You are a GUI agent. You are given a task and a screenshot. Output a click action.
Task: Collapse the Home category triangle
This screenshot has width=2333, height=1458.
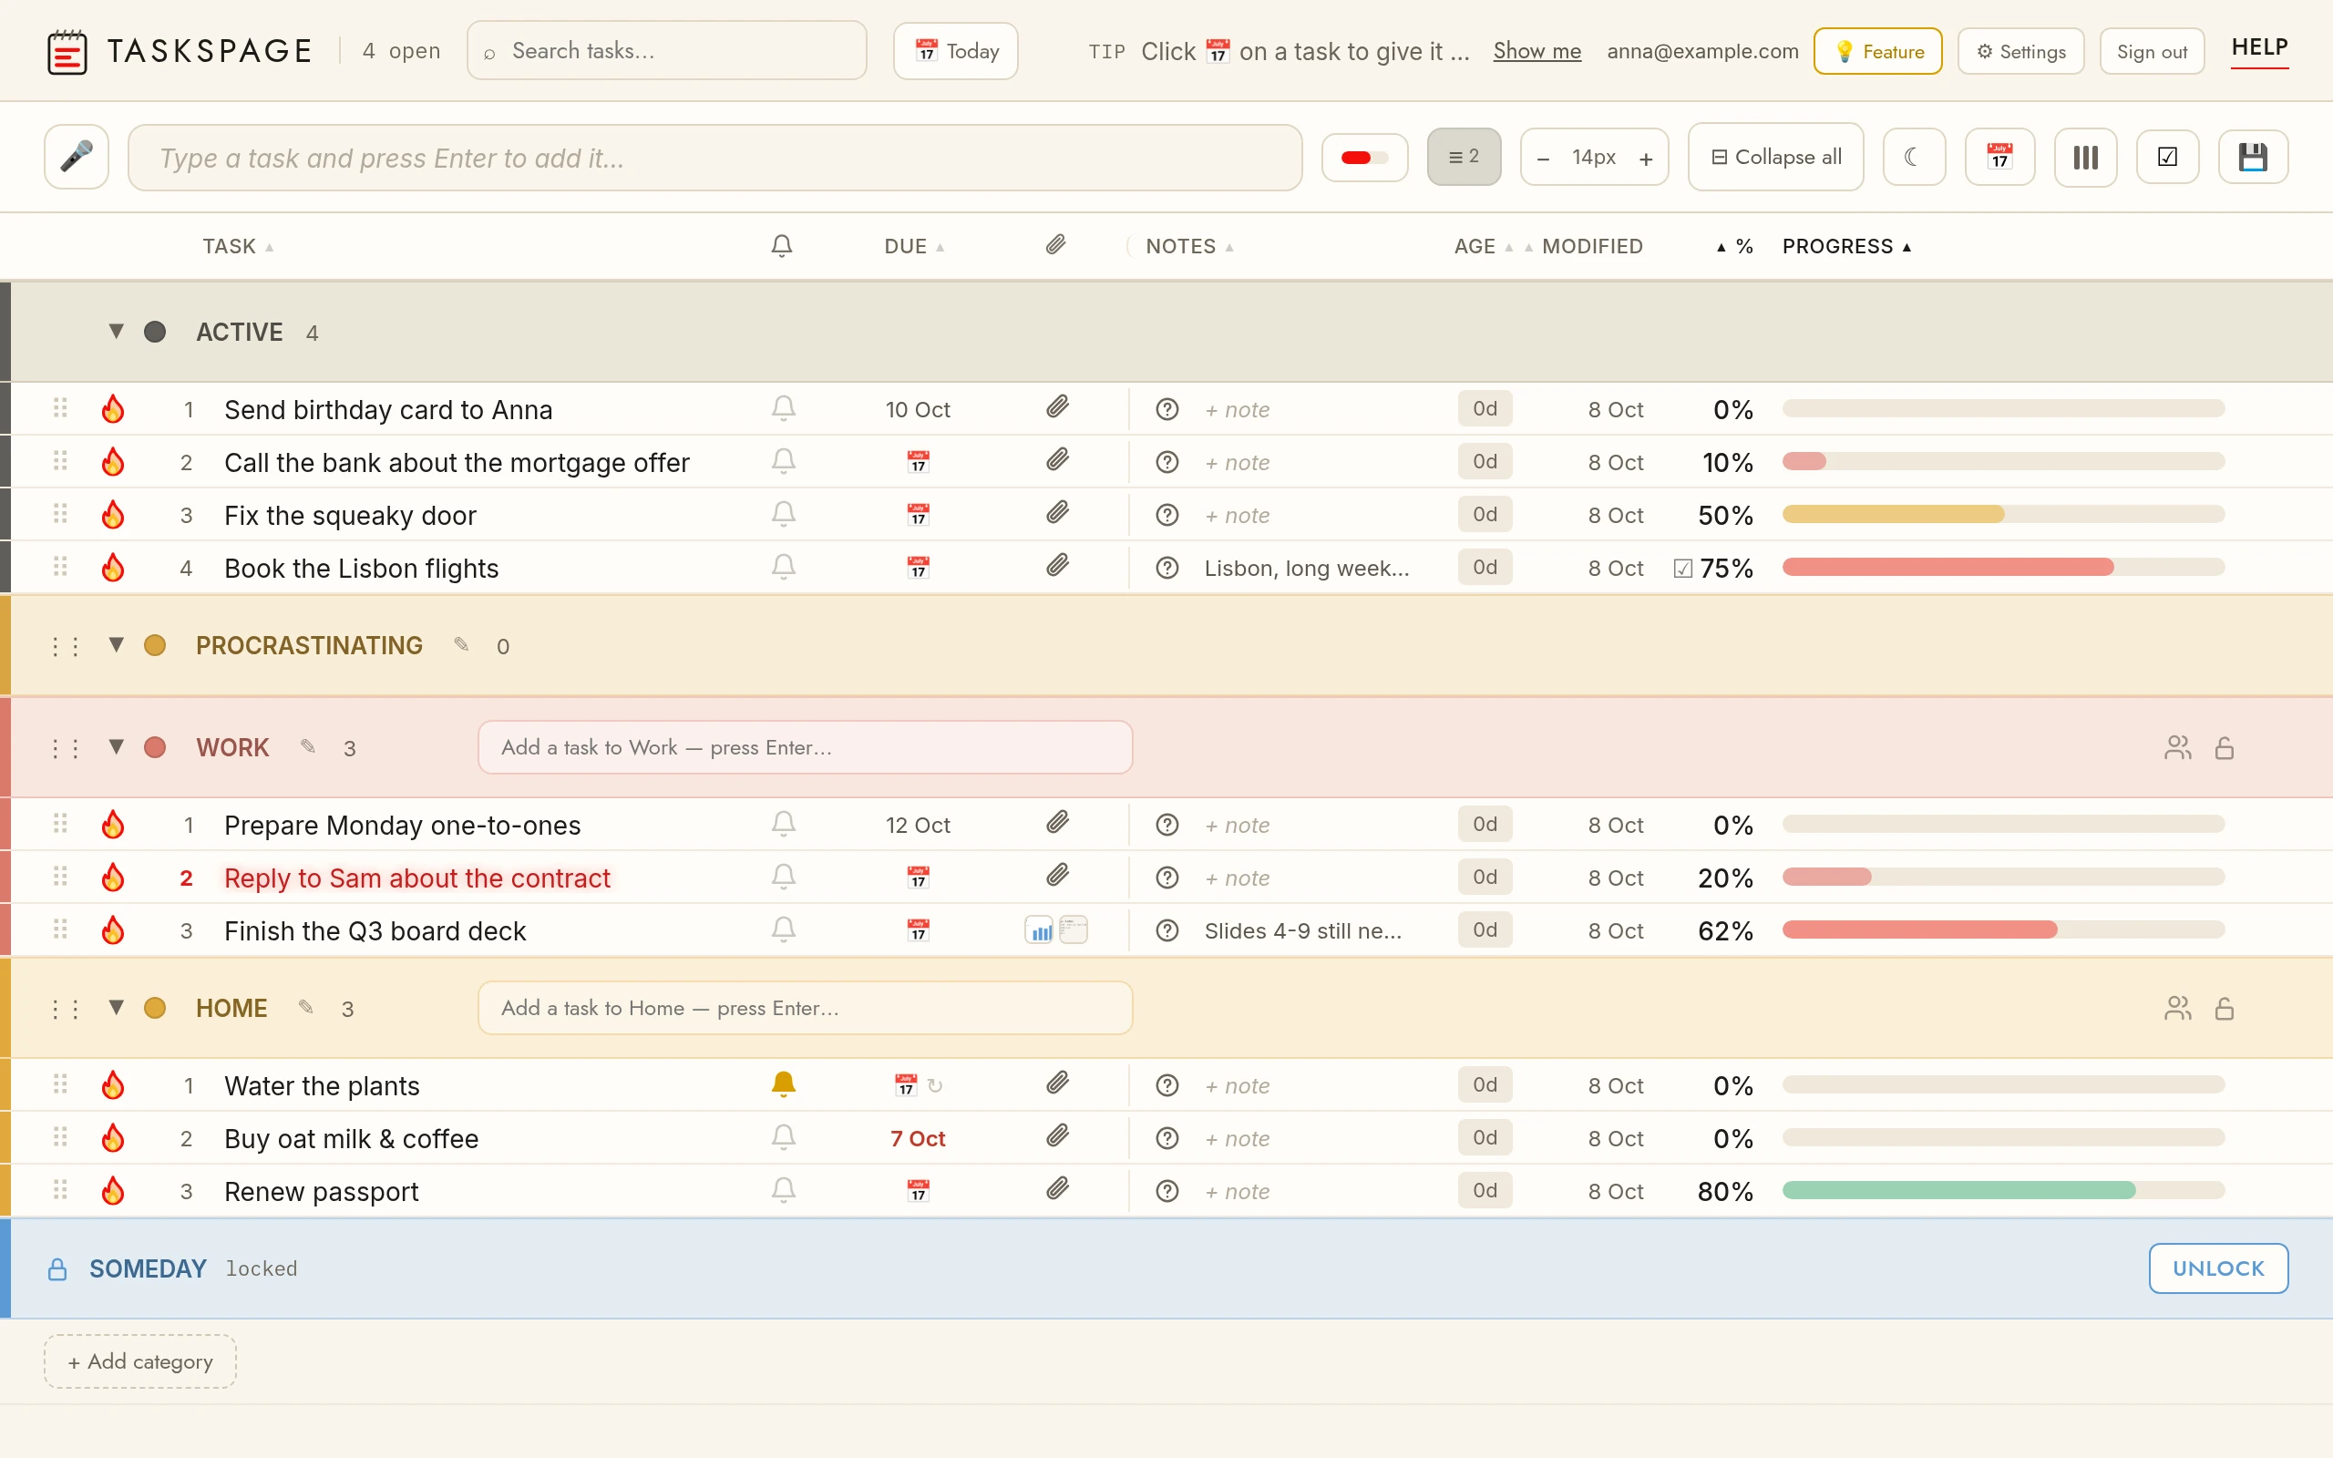pyautogui.click(x=116, y=1007)
